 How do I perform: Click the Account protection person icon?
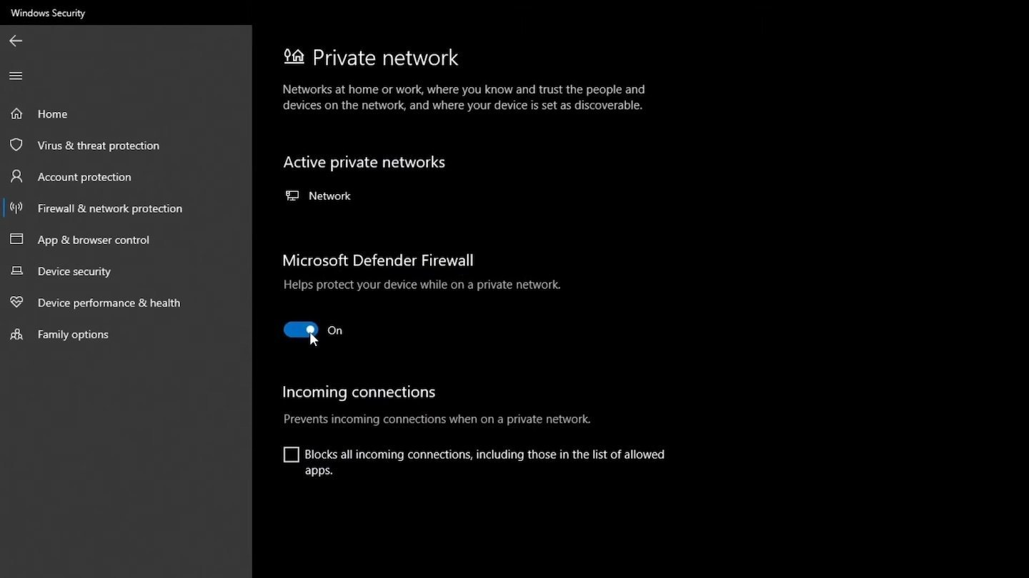(x=16, y=176)
